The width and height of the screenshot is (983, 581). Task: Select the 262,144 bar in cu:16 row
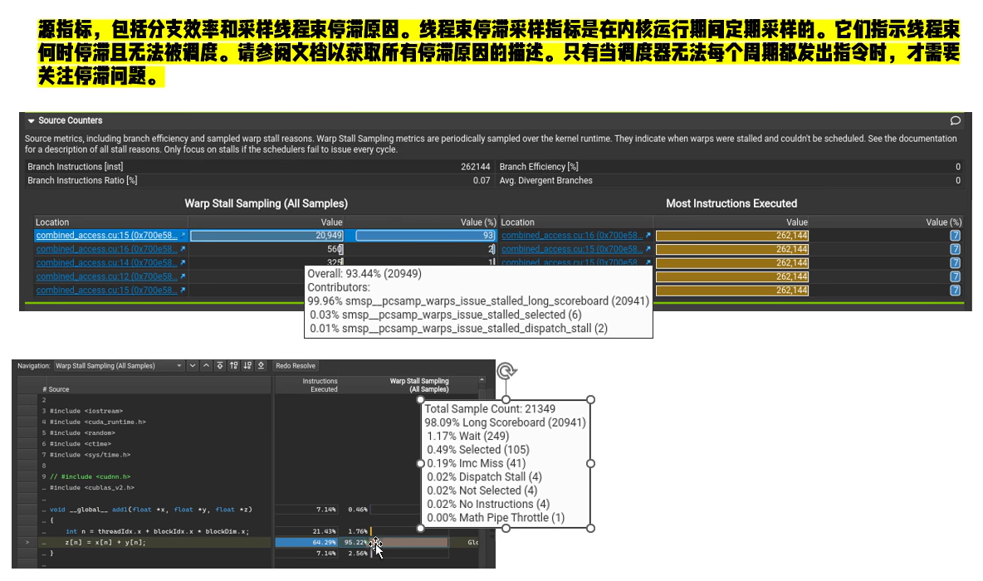pos(732,235)
